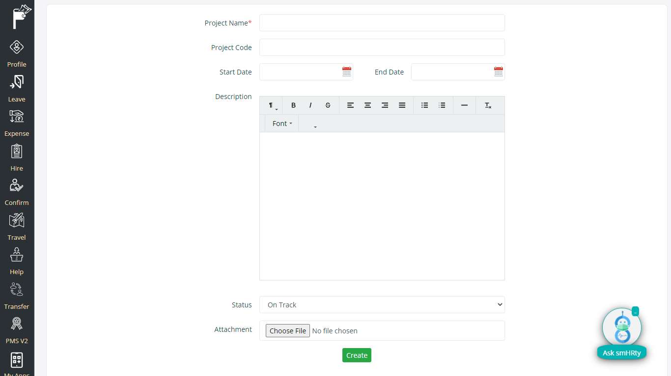This screenshot has height=376, width=671.
Task: Open the Profile menu item
Action: tap(17, 54)
